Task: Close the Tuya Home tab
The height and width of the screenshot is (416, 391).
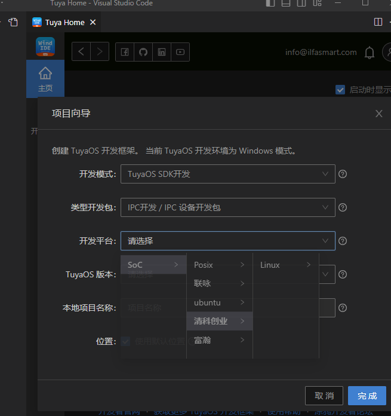Action: [x=93, y=22]
